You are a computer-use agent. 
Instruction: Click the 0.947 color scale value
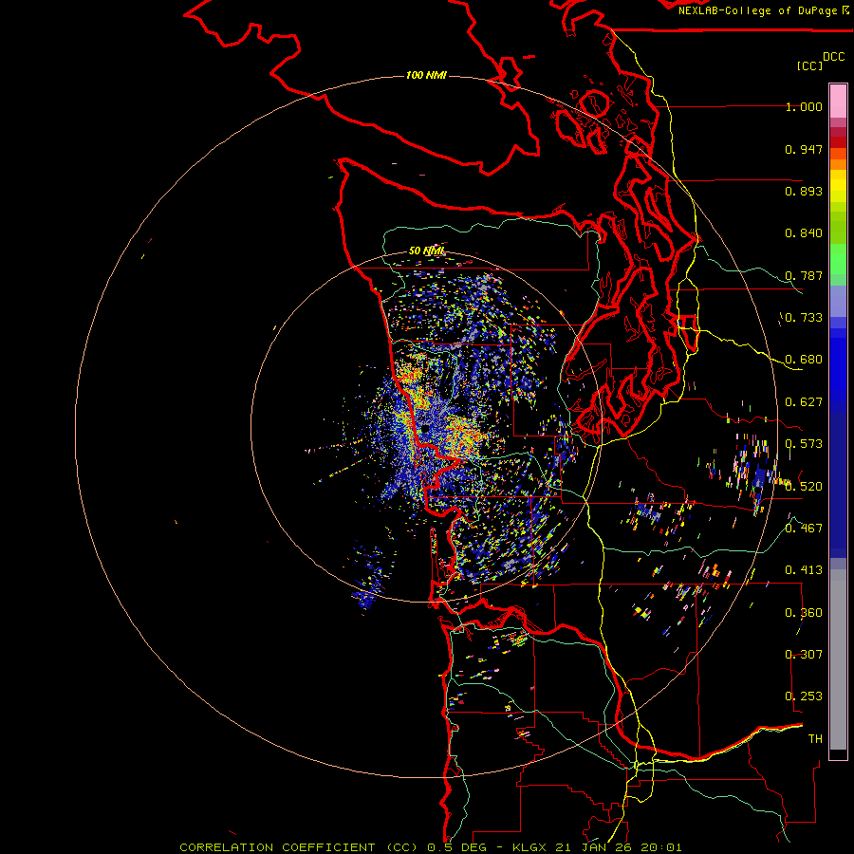click(804, 149)
